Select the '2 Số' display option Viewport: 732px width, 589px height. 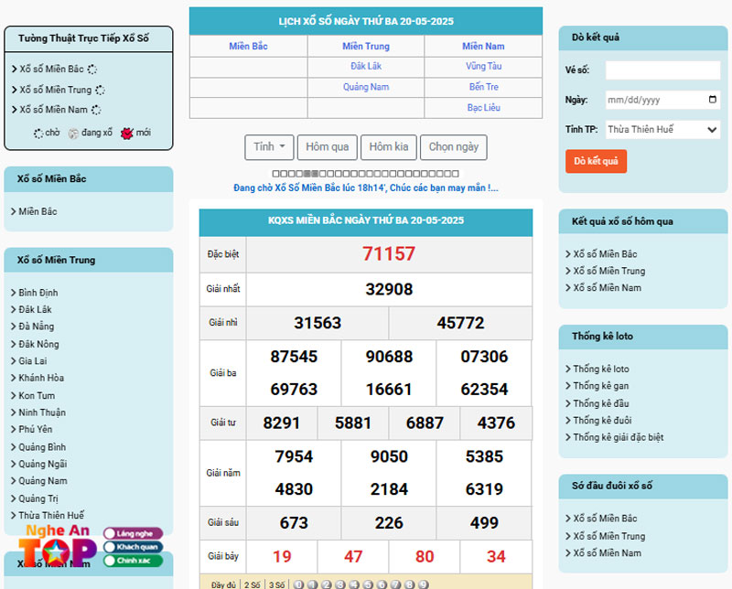(252, 584)
